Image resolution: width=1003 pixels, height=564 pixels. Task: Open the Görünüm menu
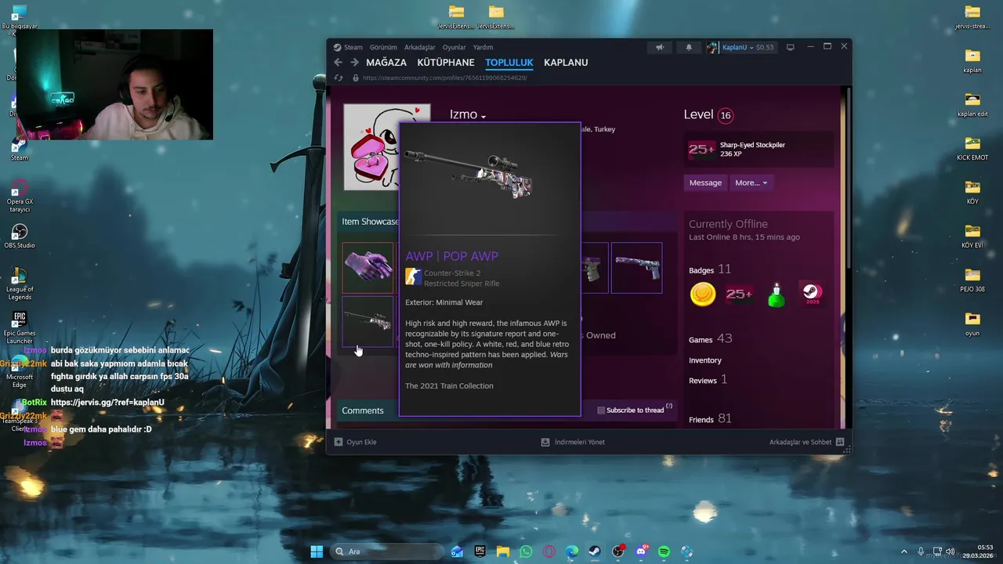383,47
